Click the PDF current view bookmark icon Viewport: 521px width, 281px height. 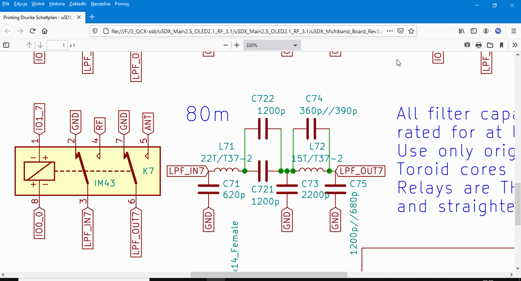502,45
